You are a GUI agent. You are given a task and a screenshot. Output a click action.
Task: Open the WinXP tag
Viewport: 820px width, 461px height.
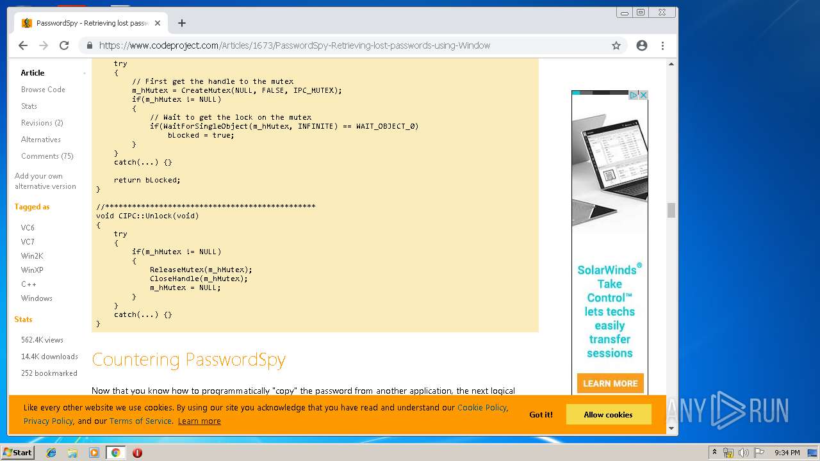pyautogui.click(x=32, y=270)
